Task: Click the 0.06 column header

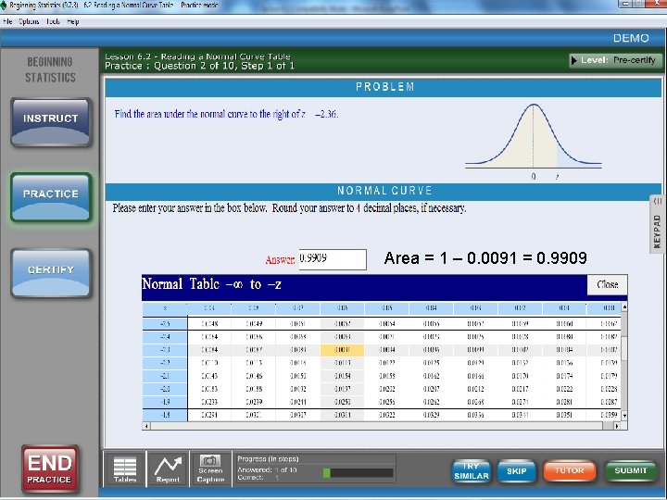Action: (x=342, y=308)
